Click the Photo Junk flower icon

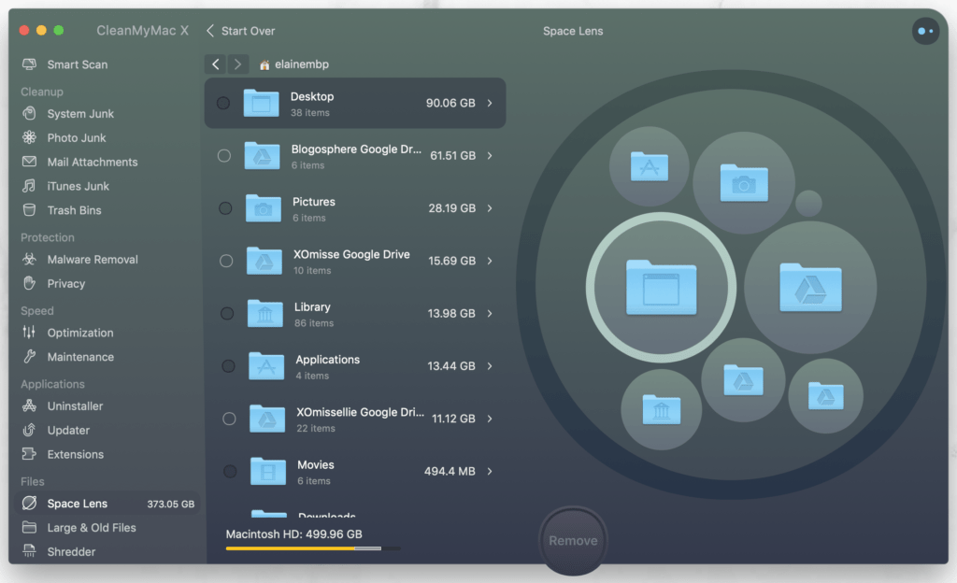(x=29, y=137)
